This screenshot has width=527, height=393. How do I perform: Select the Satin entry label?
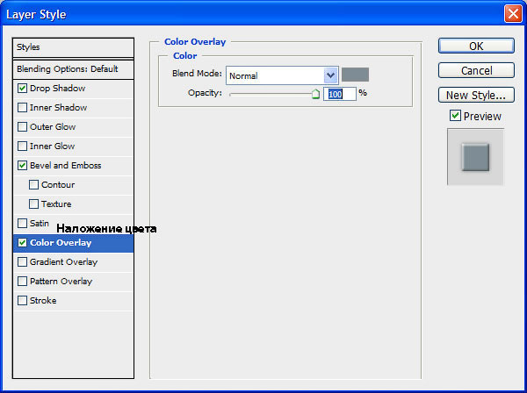click(40, 223)
